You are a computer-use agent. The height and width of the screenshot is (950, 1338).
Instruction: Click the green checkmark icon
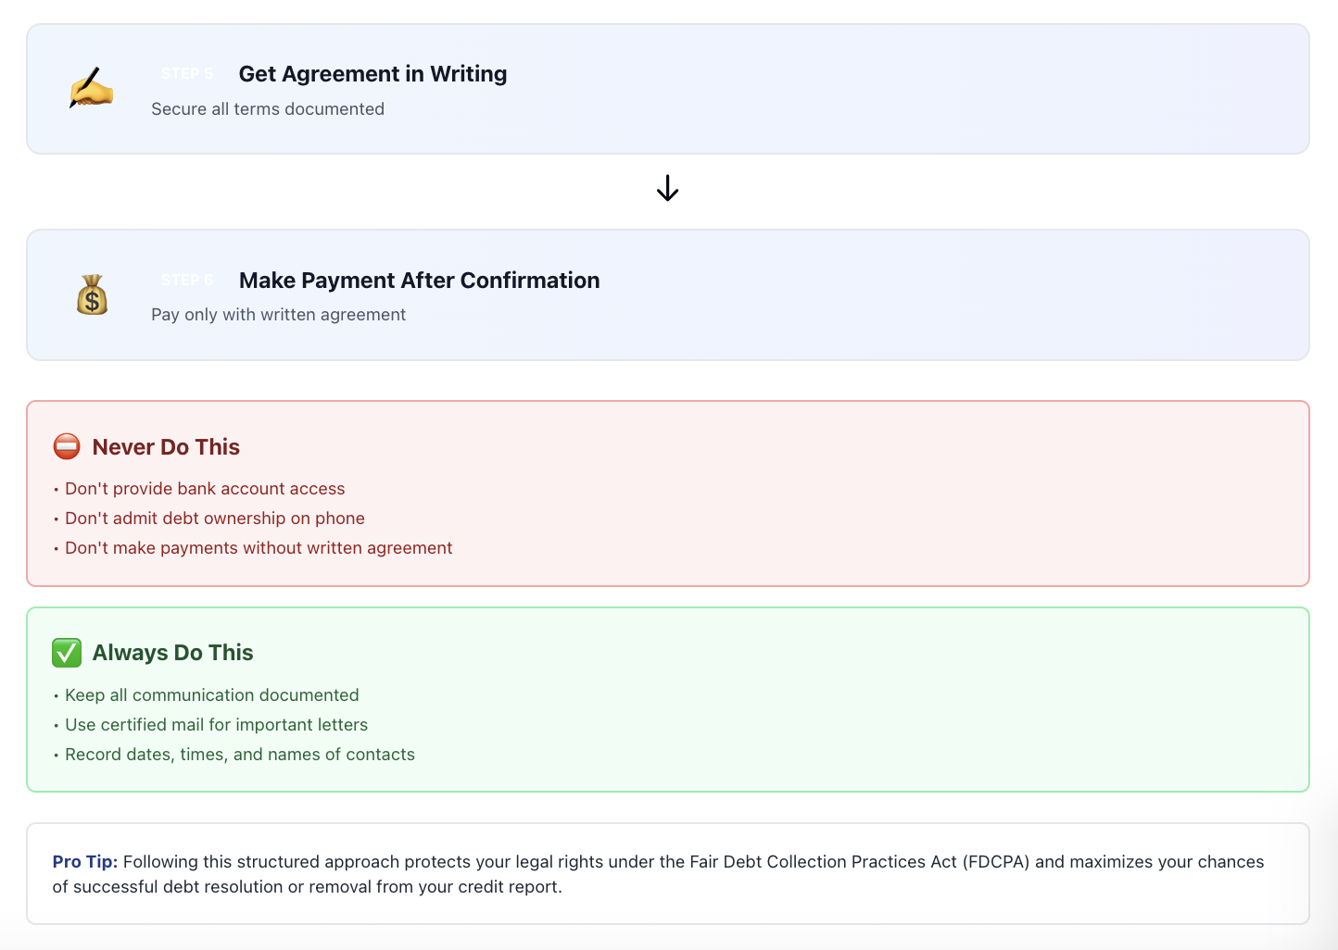[x=67, y=653]
